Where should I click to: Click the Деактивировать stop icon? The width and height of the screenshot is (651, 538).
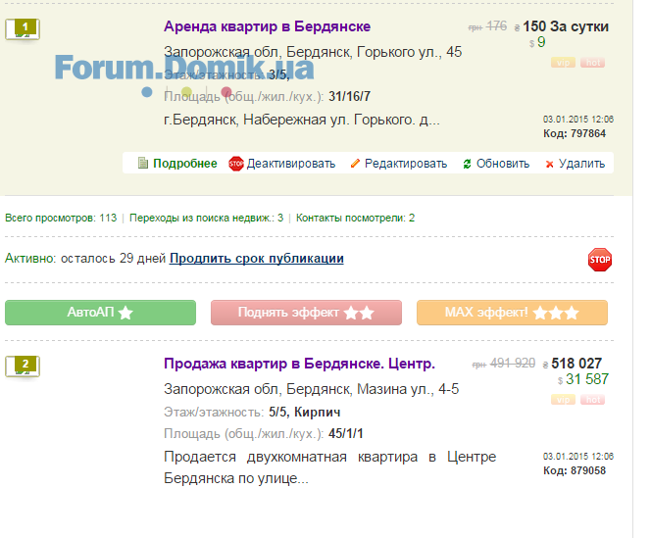[236, 164]
